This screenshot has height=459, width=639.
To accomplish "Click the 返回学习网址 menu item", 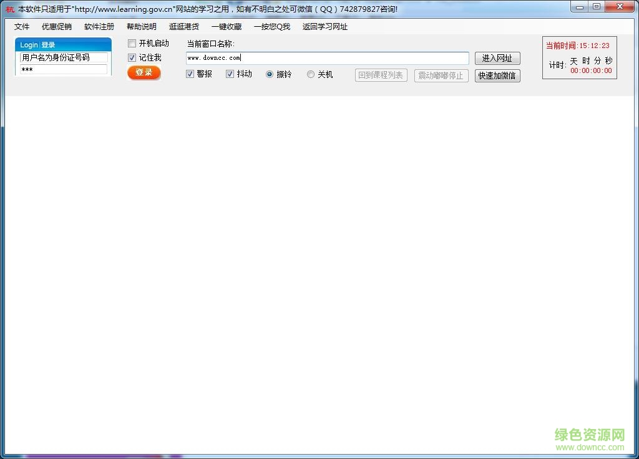I will coord(324,27).
